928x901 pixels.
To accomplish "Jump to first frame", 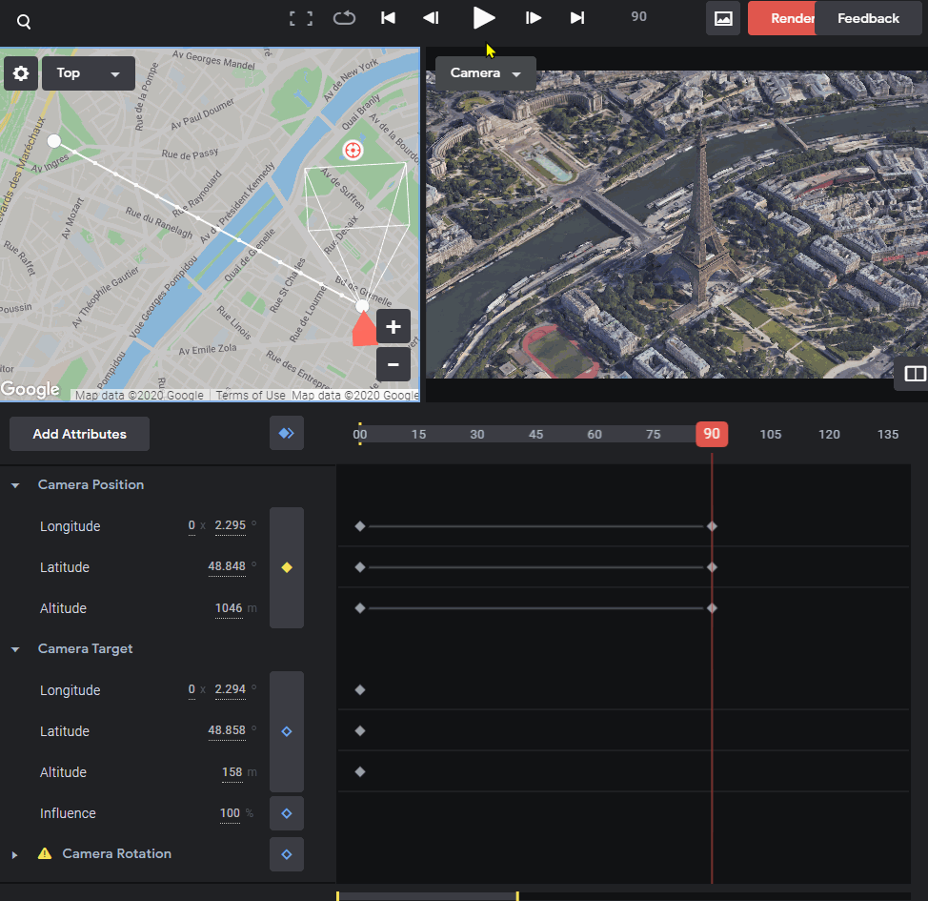I will [388, 18].
